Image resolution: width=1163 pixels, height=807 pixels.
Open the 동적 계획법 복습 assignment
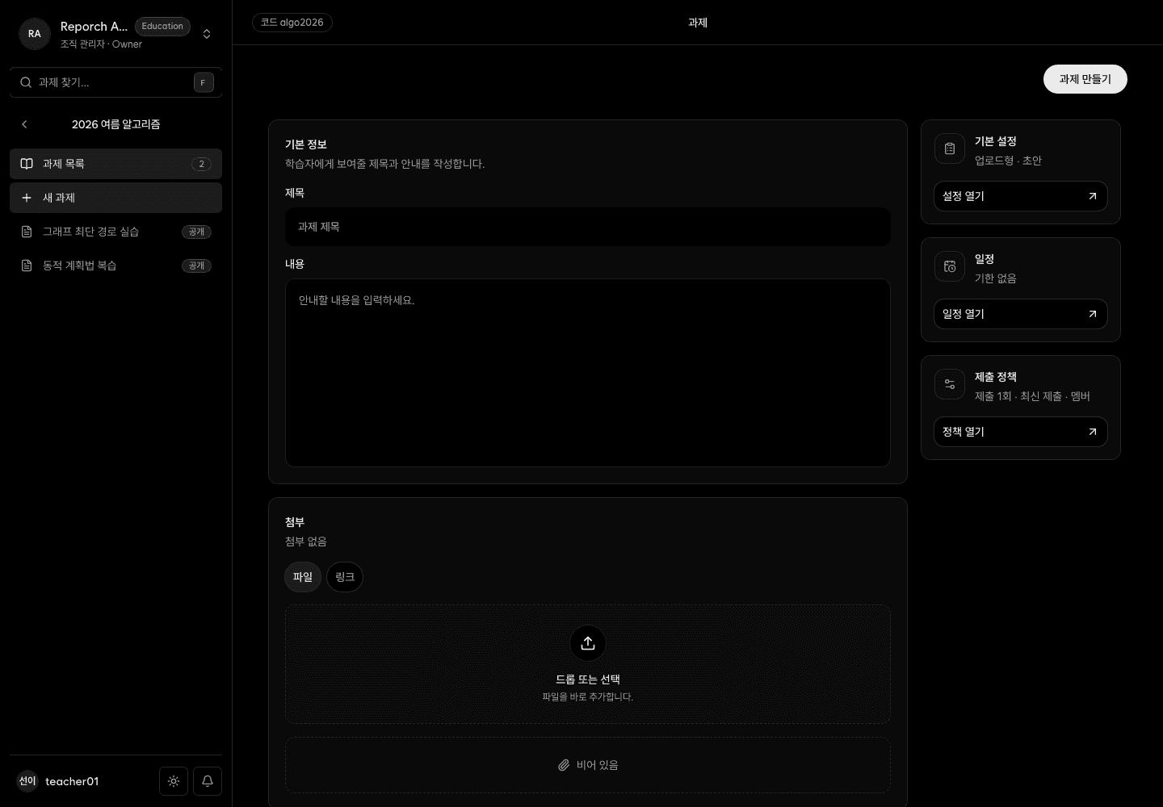tap(115, 266)
